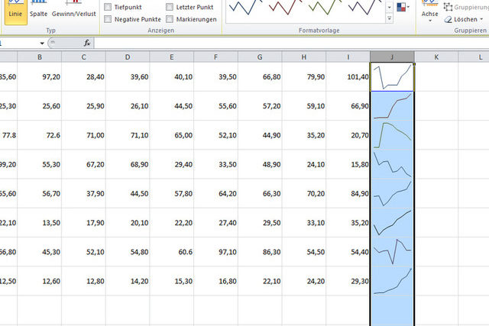
Task: Select column K header
Action: [436, 57]
